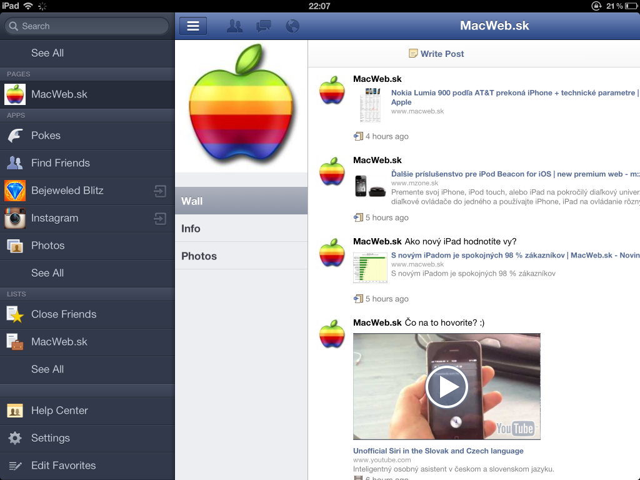Tap the Settings gear icon

pyautogui.click(x=15, y=438)
